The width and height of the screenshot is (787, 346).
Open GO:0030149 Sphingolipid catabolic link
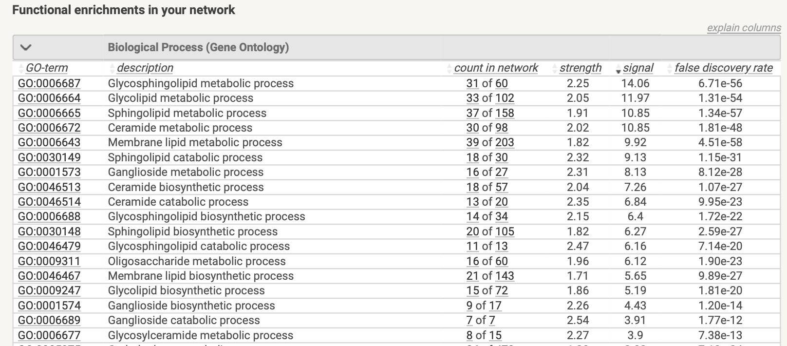pyautogui.click(x=49, y=157)
